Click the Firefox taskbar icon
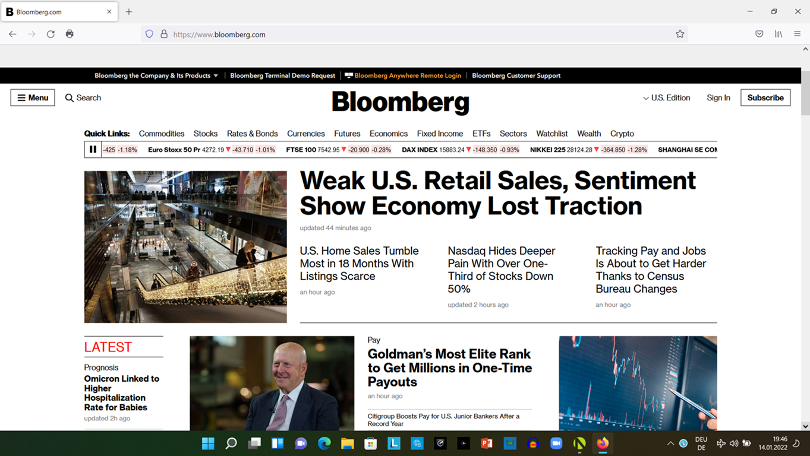The height and width of the screenshot is (456, 810). (x=603, y=444)
